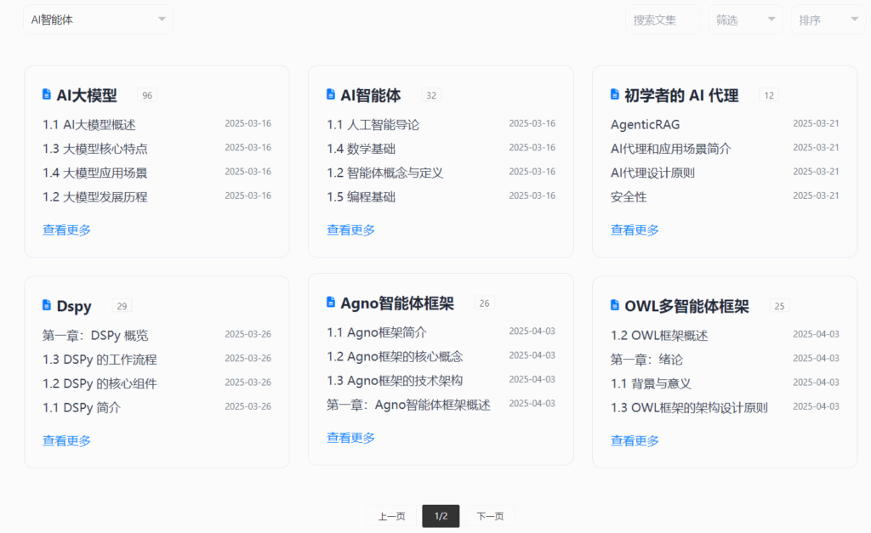Click the 25 count badge on OWL
Image resolution: width=871 pixels, height=533 pixels.
tap(779, 306)
